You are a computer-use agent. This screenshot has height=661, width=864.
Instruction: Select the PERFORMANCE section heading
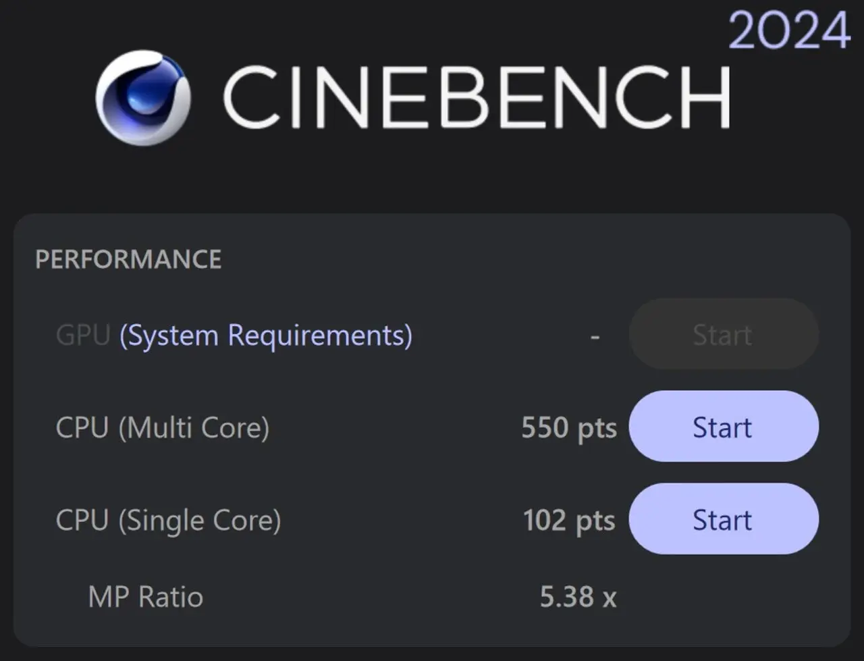(128, 260)
